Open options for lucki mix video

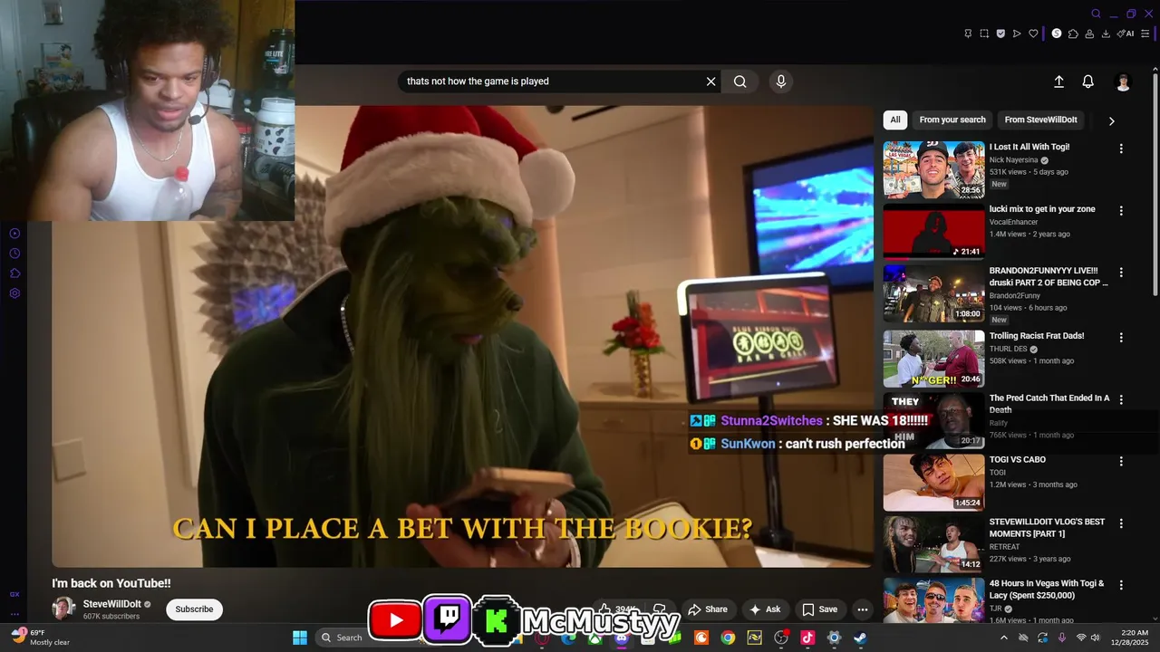(1121, 211)
